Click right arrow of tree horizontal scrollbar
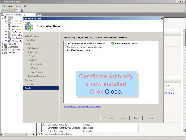 pos(34,134)
